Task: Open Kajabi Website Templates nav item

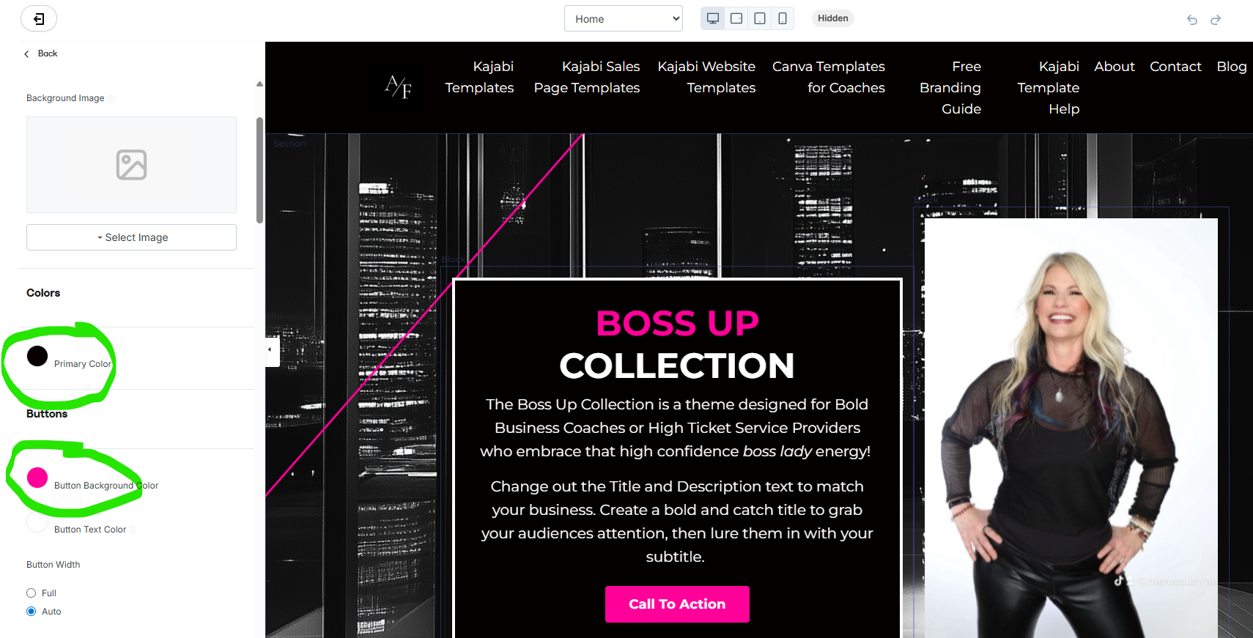Action: [706, 77]
